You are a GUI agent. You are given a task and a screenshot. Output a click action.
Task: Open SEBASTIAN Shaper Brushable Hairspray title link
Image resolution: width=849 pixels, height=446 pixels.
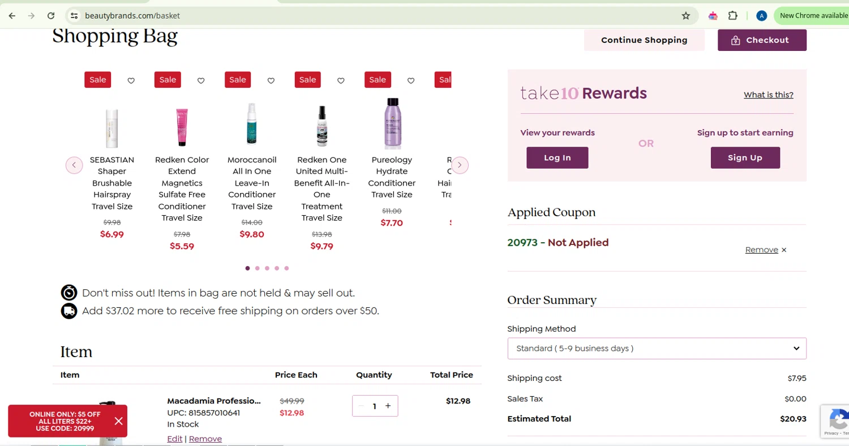112,183
